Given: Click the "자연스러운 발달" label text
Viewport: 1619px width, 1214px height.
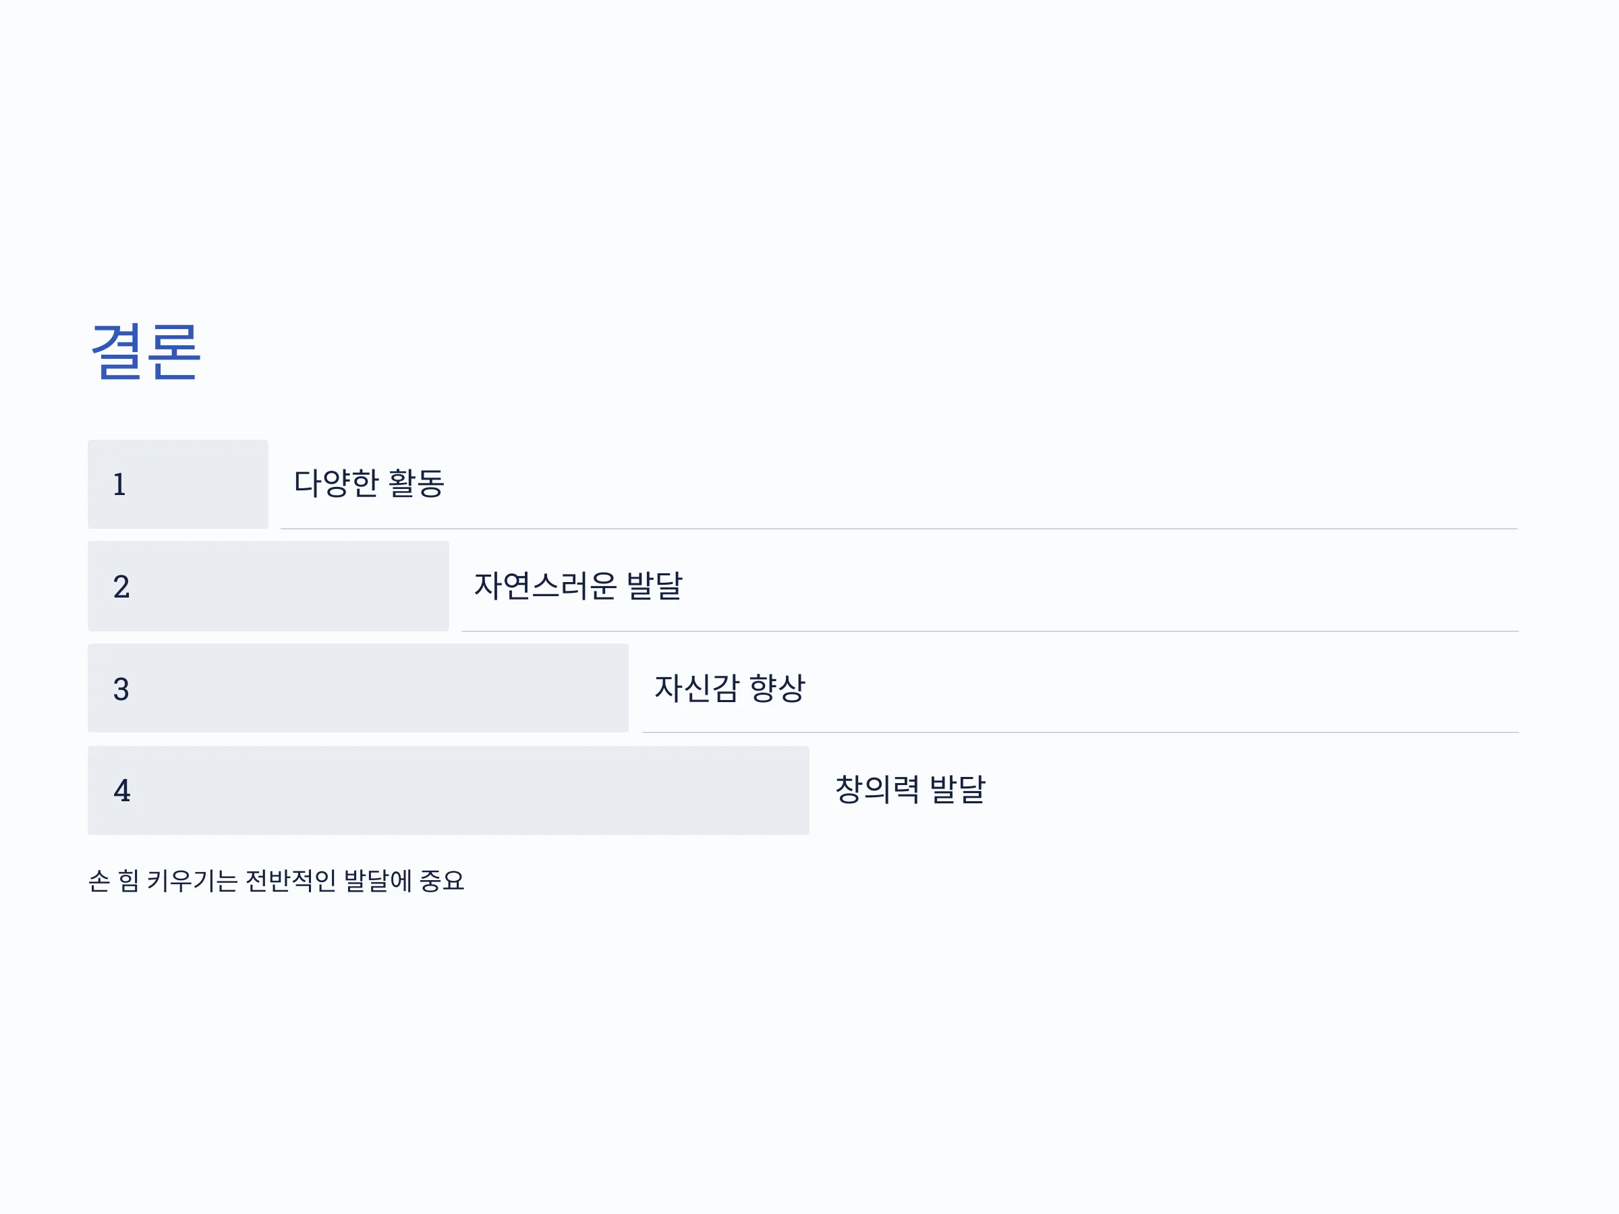Looking at the screenshot, I should coord(578,585).
